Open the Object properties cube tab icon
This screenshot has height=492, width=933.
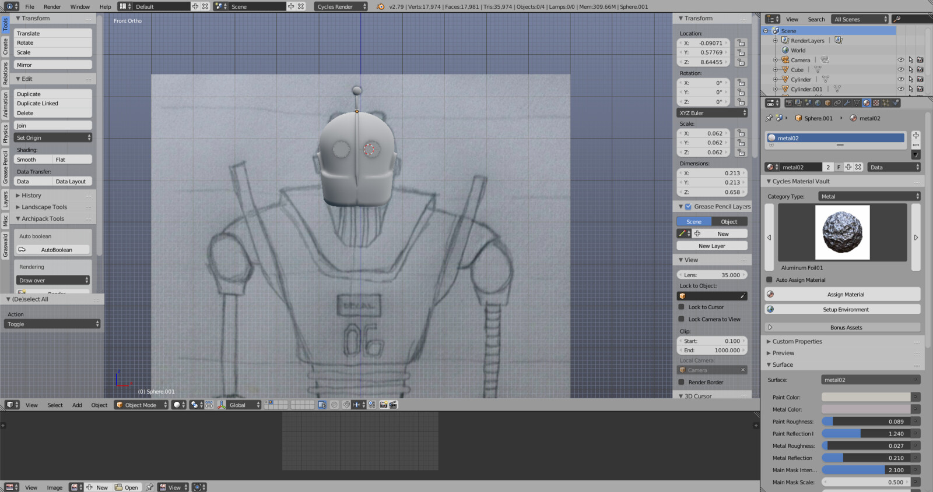[827, 103]
